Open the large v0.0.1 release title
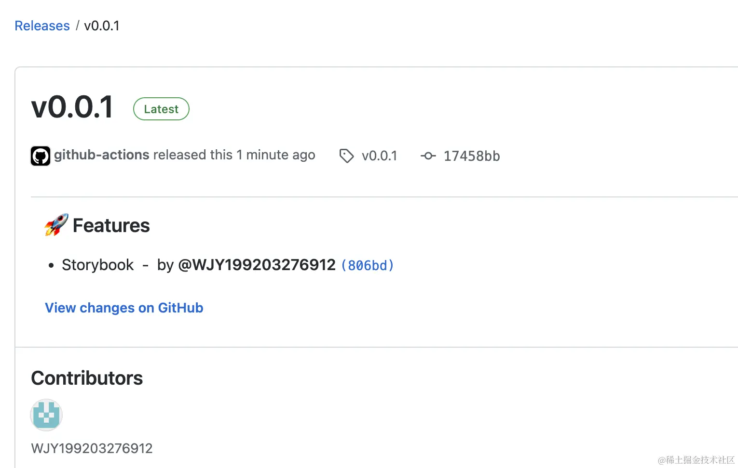The image size is (738, 468). 72,107
